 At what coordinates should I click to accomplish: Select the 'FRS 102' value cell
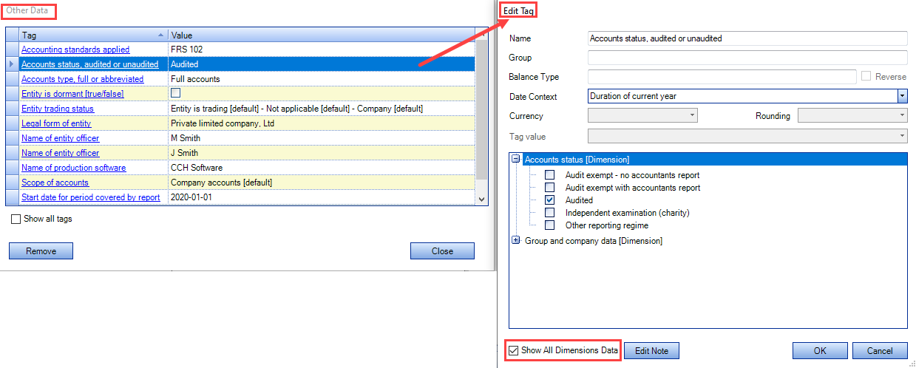coord(322,50)
